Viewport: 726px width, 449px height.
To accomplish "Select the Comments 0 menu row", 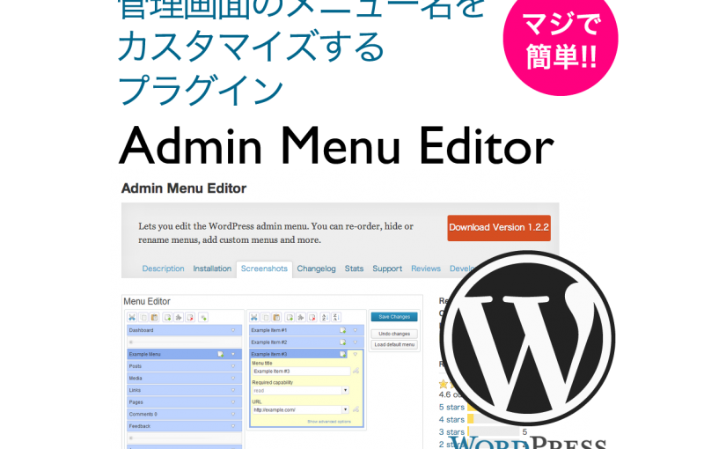I will [184, 415].
